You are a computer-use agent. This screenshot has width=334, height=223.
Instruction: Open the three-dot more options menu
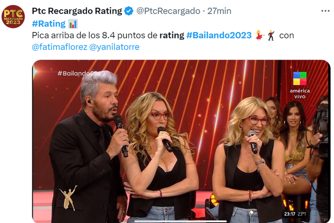pos(325,11)
